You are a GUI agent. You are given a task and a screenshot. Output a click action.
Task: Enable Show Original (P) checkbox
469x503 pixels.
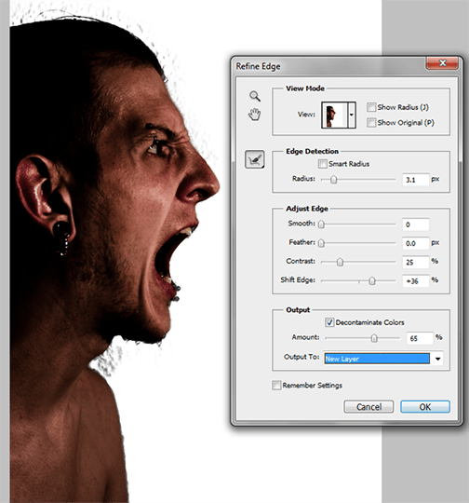click(371, 123)
